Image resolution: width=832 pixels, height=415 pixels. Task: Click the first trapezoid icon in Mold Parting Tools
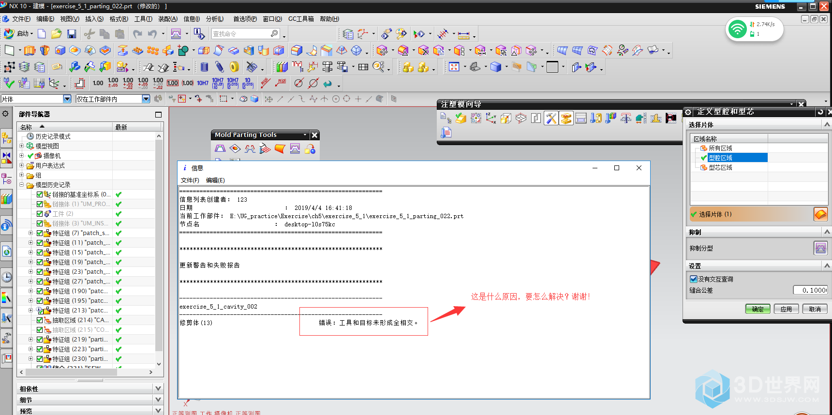tap(220, 149)
